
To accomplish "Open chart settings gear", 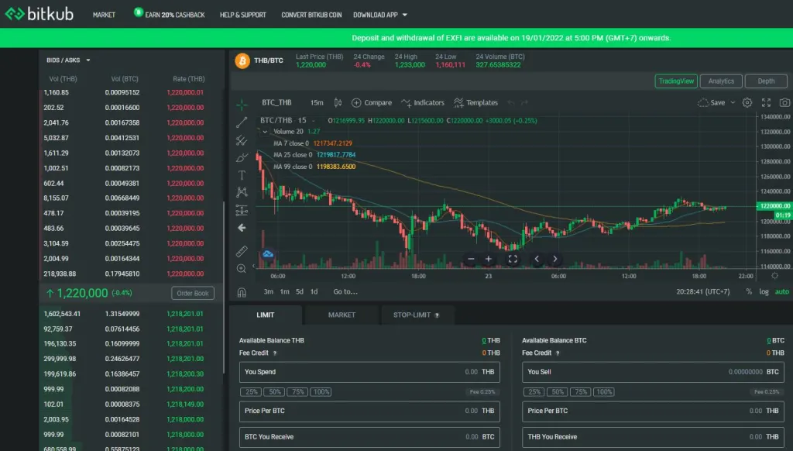I will tap(747, 103).
